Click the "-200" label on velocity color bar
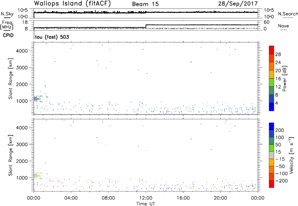Image resolution: width=298 pixels, height=206 pixels. pyautogui.click(x=282, y=181)
